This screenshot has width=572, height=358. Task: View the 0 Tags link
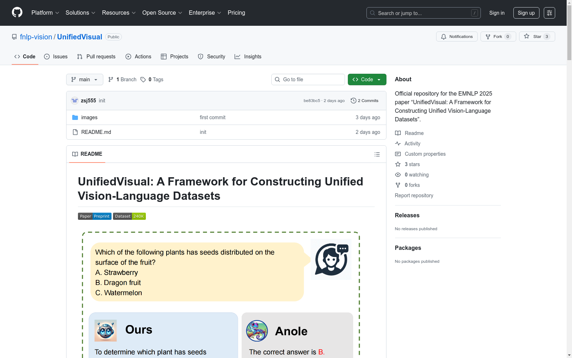coord(152,79)
